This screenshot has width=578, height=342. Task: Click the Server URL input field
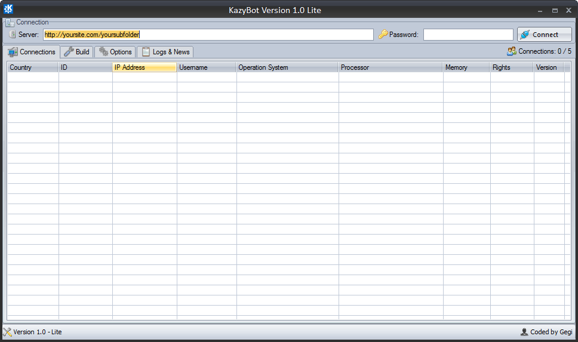point(208,35)
